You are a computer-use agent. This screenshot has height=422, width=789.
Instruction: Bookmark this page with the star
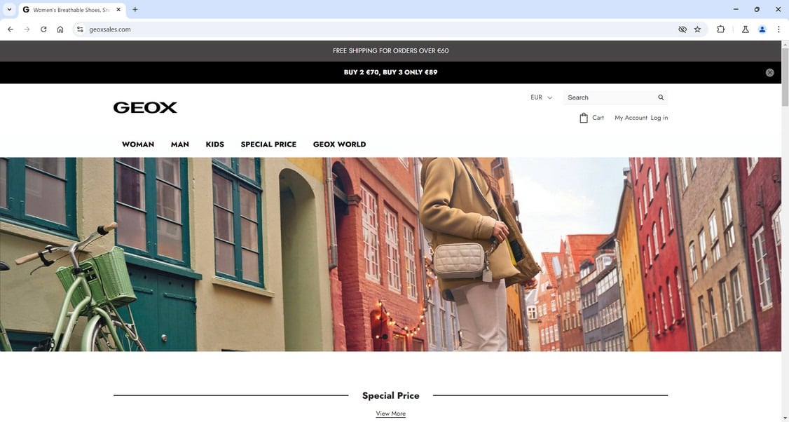(x=697, y=29)
